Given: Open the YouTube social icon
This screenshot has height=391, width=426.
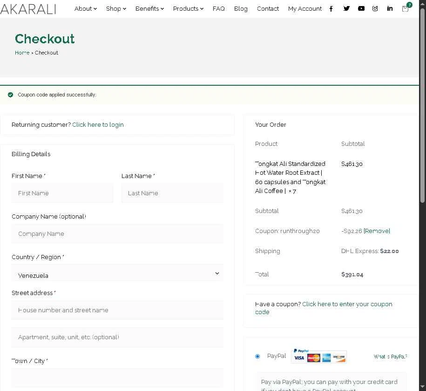Looking at the screenshot, I should (361, 8).
